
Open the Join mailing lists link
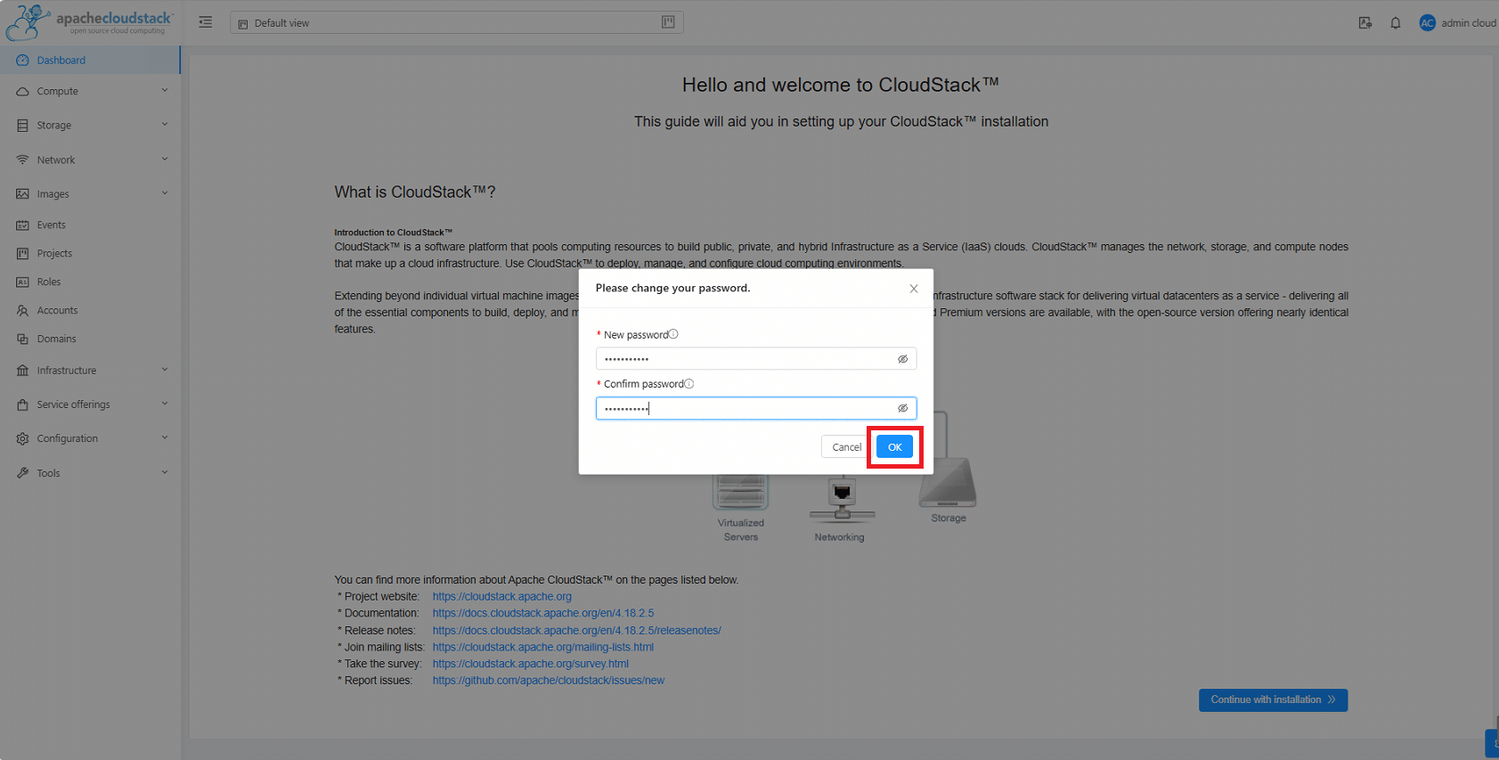pos(543,648)
